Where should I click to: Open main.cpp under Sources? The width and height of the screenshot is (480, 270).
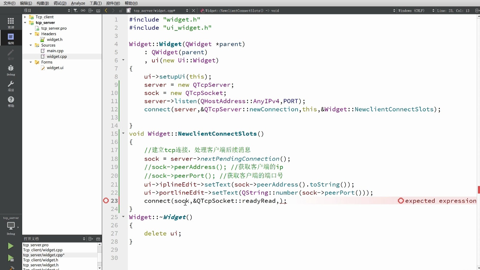click(x=55, y=51)
